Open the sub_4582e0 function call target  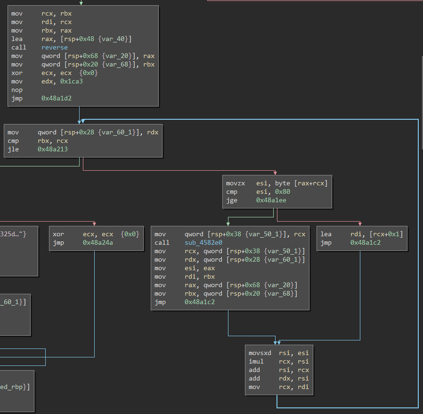(x=203, y=243)
